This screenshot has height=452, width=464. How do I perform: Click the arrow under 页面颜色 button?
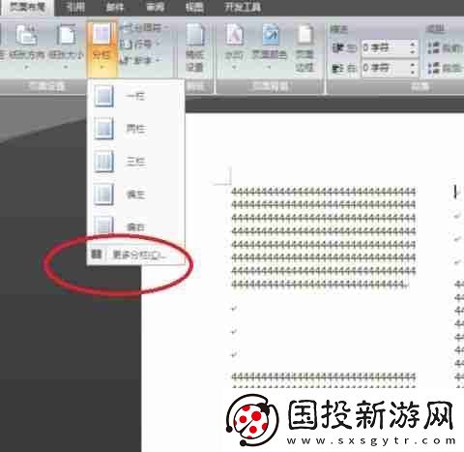pos(270,68)
